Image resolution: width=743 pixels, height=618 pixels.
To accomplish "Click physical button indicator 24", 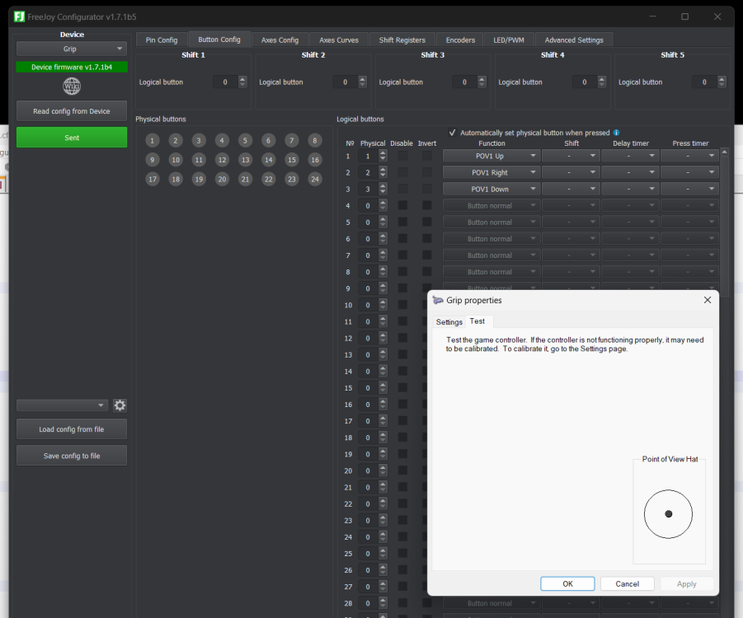I will tap(315, 179).
